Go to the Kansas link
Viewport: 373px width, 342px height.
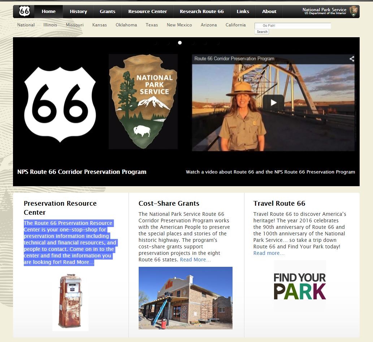99,25
